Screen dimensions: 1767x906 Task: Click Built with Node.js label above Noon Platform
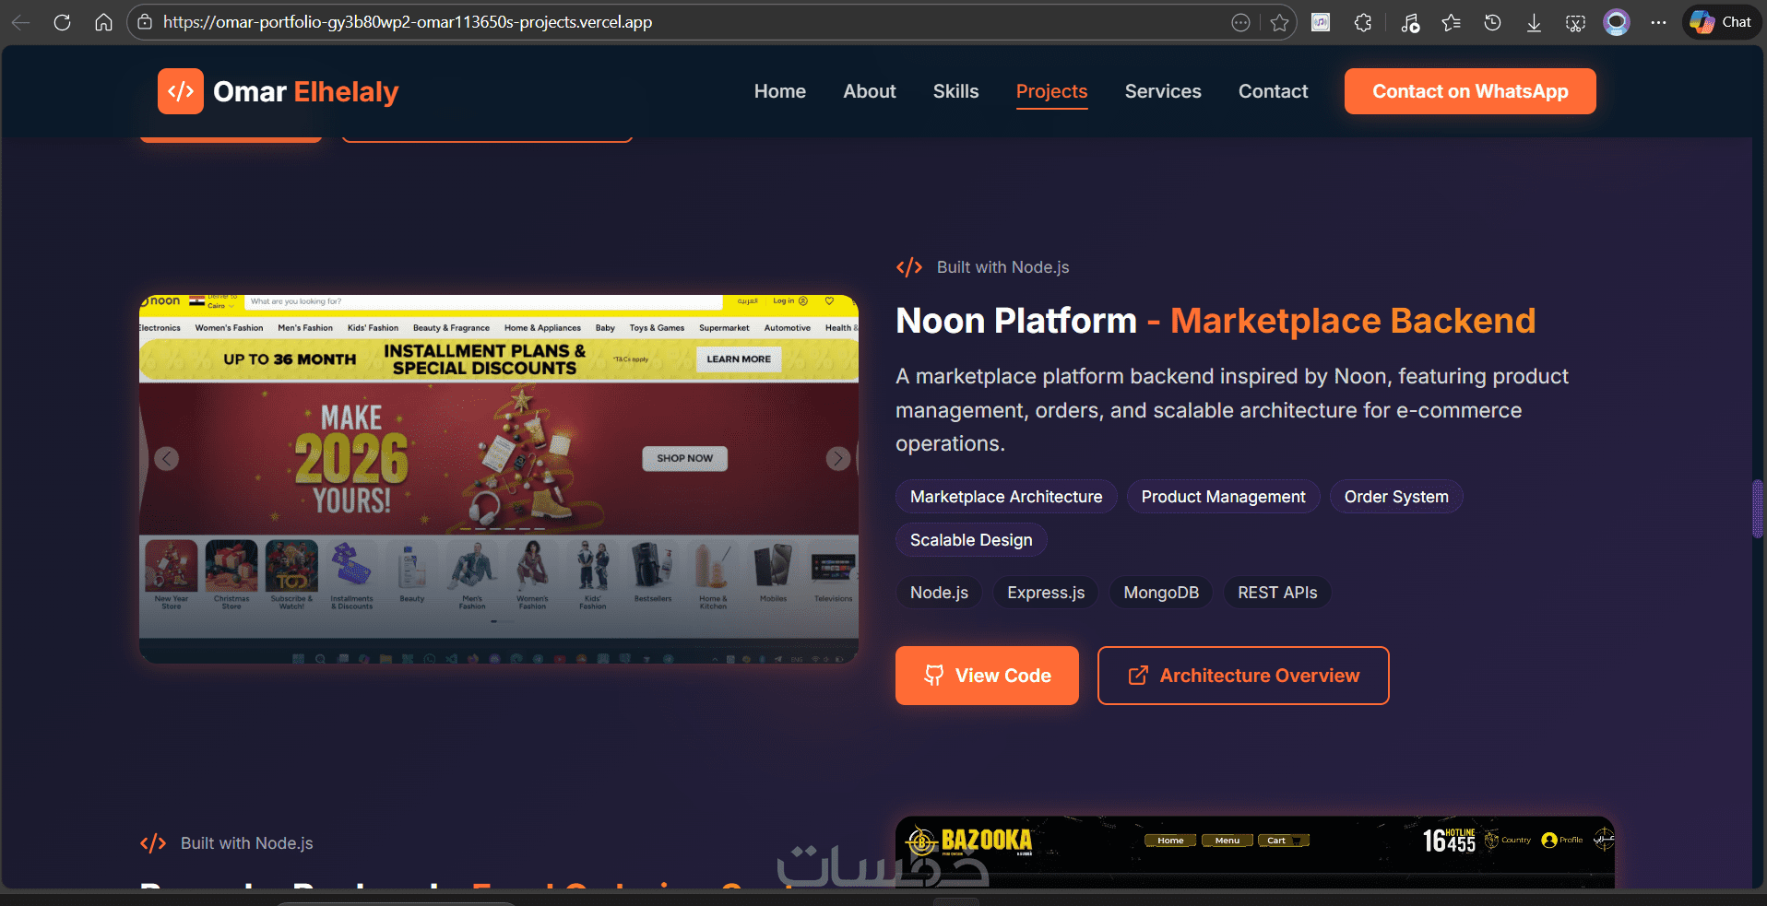click(1003, 267)
